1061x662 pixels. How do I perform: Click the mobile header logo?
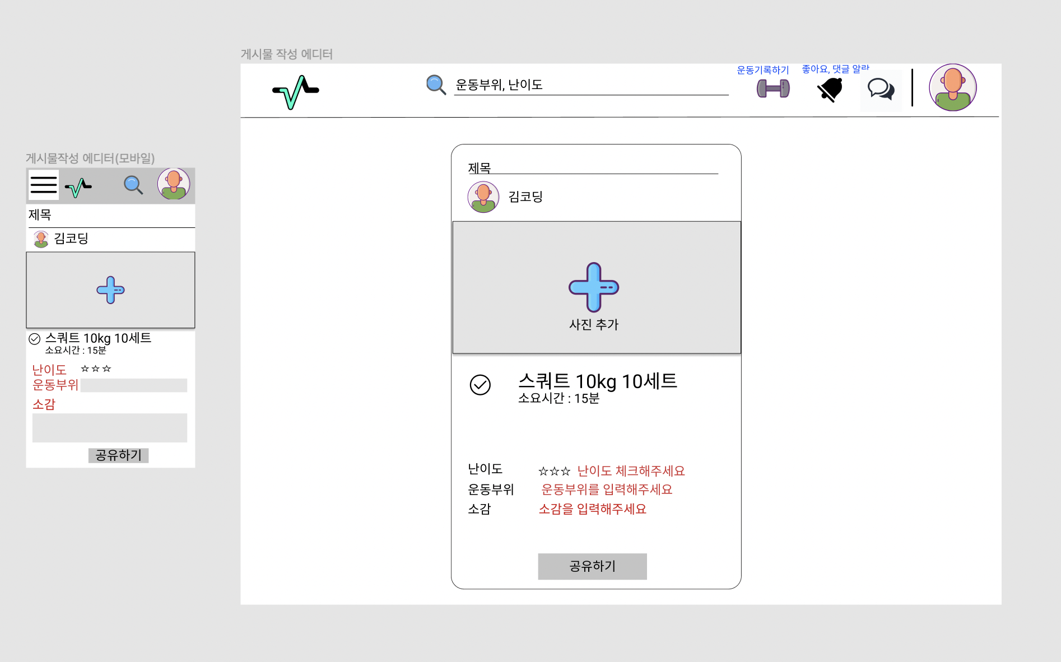(78, 185)
